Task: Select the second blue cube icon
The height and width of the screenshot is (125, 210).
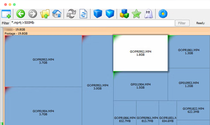Action: pyautogui.click(x=110, y=14)
